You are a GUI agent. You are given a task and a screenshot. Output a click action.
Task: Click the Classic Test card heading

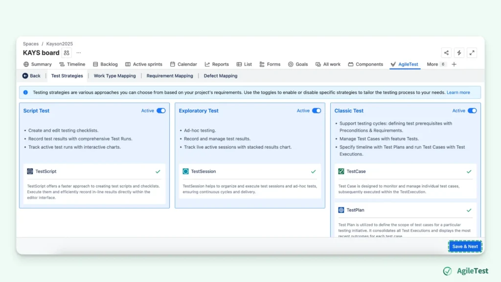[349, 111]
